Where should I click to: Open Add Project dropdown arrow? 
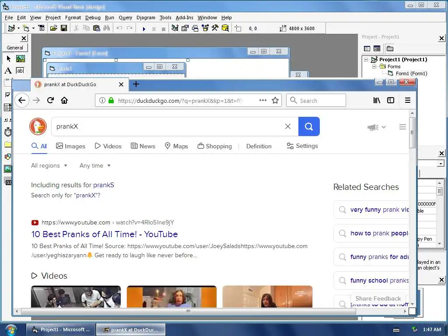coord(18,28)
